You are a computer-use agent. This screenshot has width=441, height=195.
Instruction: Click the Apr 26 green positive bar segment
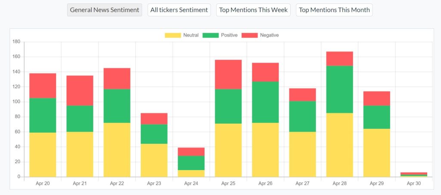(x=265, y=102)
